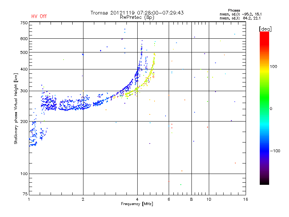Select the 'RwPretec (8p)' subtitle text

[137, 17]
